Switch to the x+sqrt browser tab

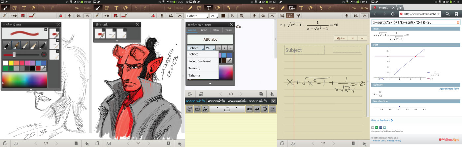(x=383, y=7)
